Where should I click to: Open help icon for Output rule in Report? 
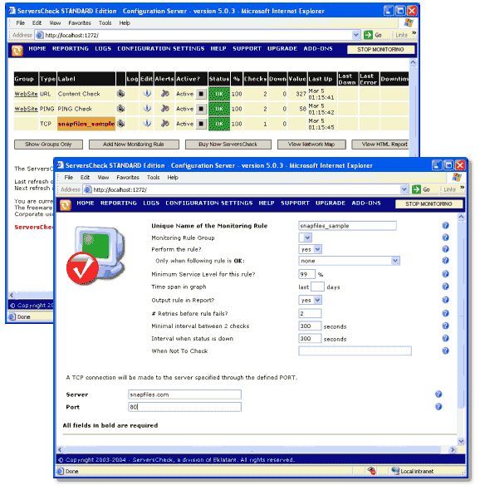[x=445, y=300]
